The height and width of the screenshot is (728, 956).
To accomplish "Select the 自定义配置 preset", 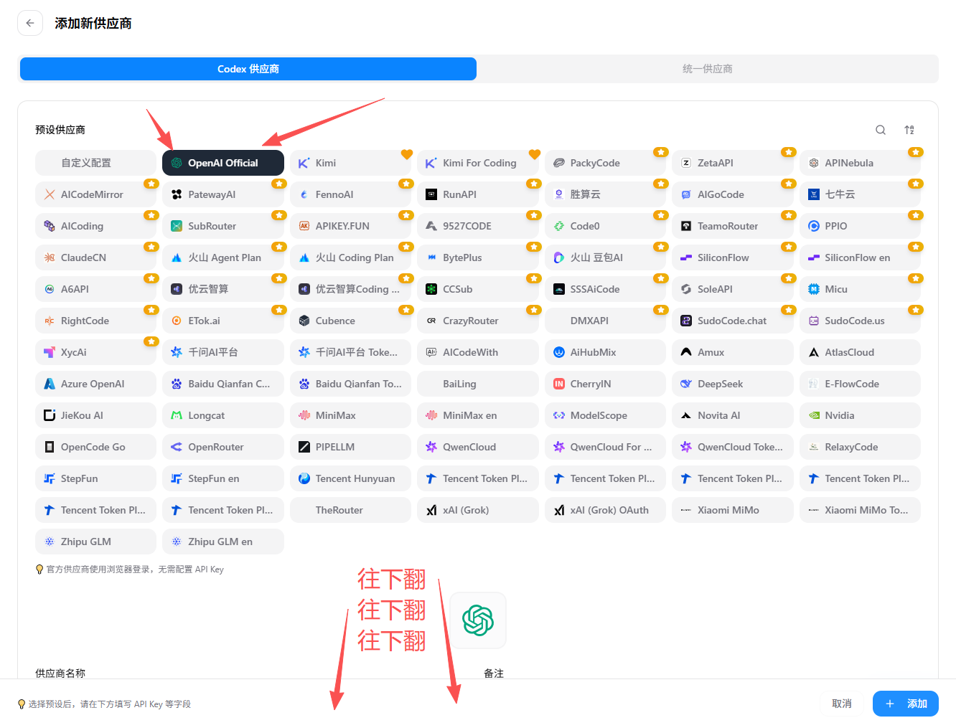I will pyautogui.click(x=95, y=163).
